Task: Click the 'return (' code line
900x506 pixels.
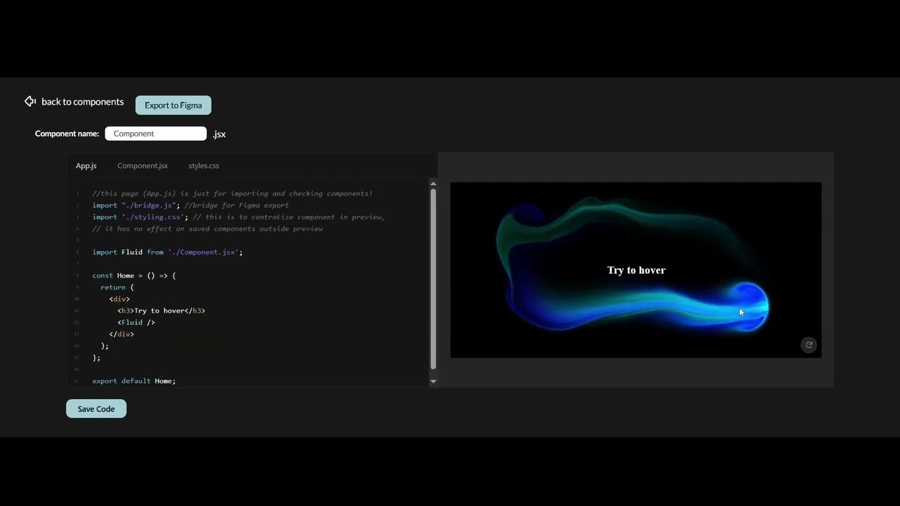Action: coord(117,287)
